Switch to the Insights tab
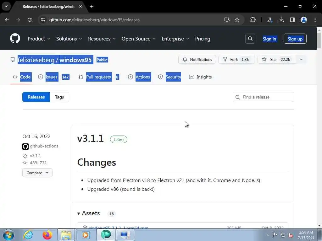 [200, 77]
